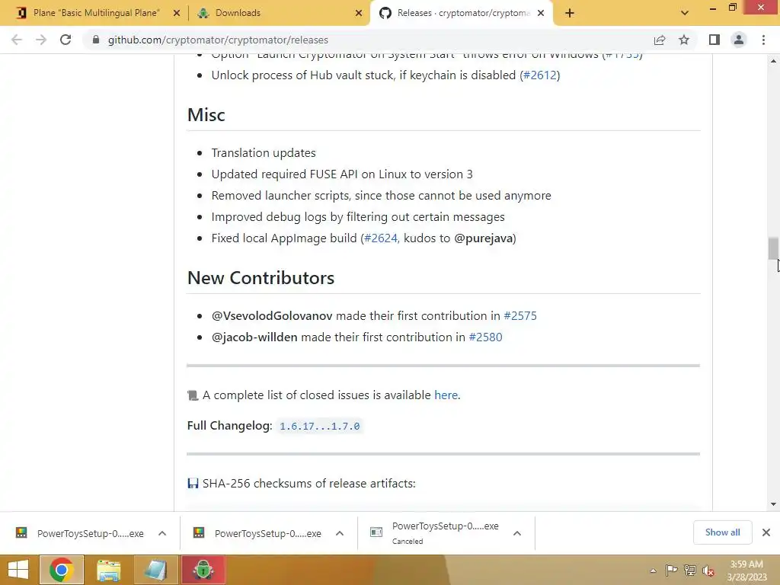Screen dimensions: 780x585
Task: Open muted volume tray icon
Action: (x=708, y=571)
